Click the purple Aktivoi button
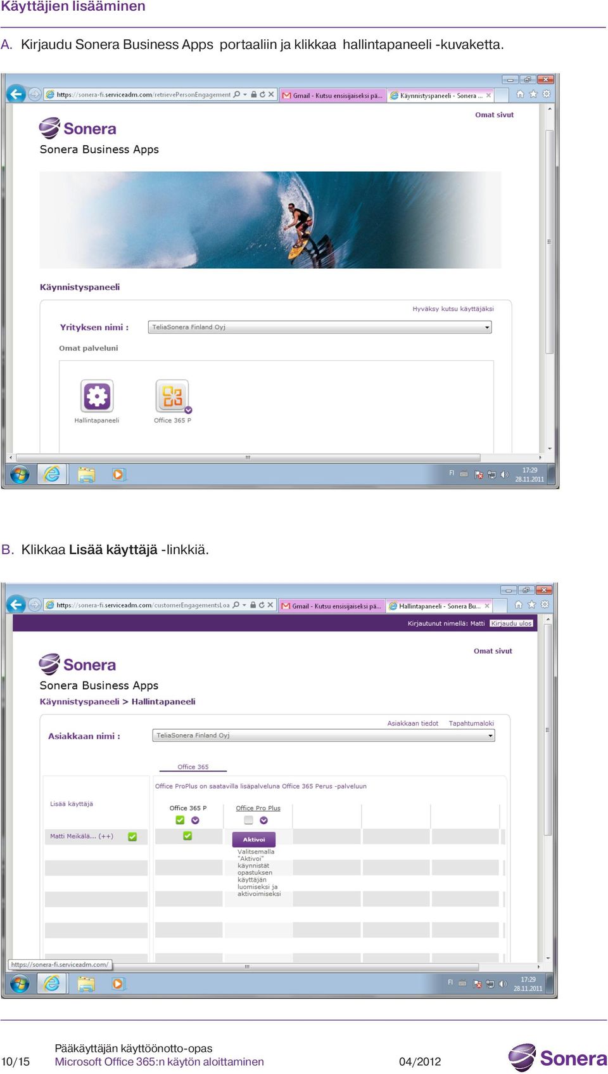Screen dimensions: 608x1074 point(254,839)
